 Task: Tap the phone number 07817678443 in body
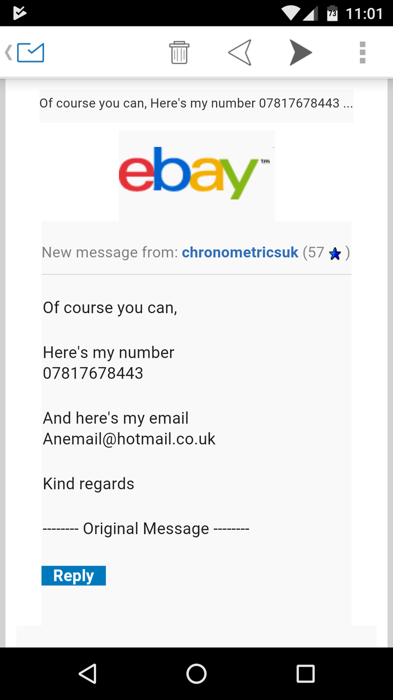[93, 374]
